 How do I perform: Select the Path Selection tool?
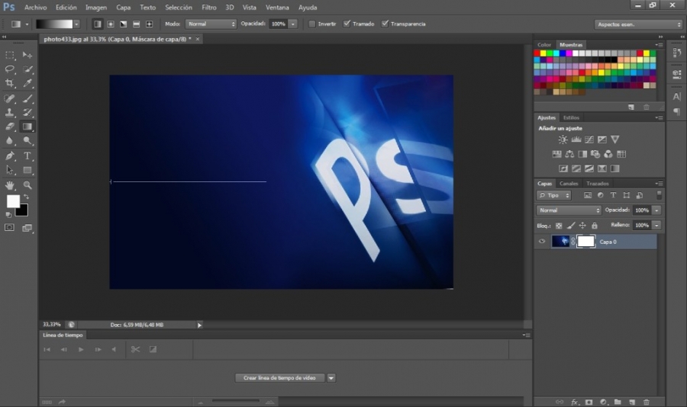10,170
